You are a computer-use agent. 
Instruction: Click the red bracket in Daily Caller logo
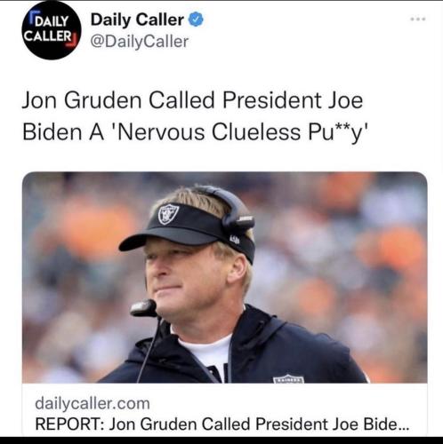pos(71,41)
